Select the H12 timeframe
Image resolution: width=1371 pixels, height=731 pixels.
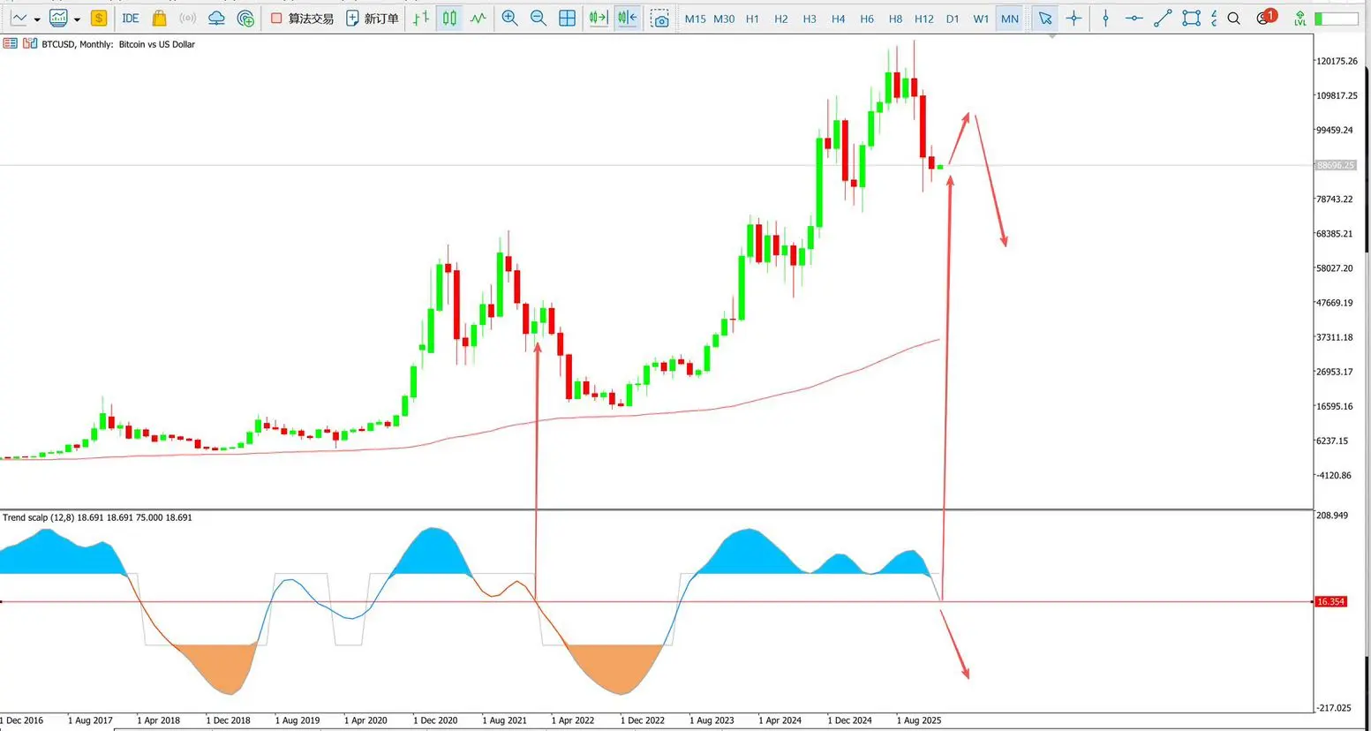[x=924, y=19]
